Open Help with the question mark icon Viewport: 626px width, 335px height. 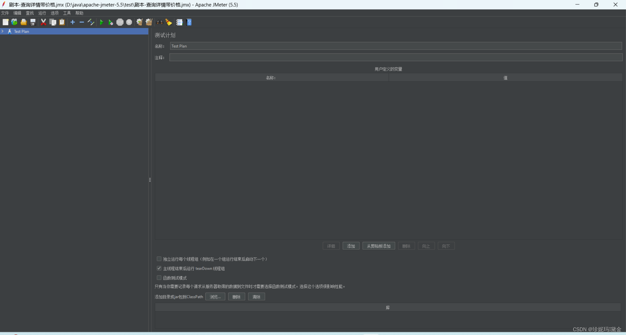pyautogui.click(x=189, y=22)
